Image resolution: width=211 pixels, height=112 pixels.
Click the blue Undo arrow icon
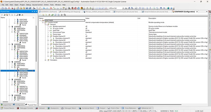(x=44, y=8)
